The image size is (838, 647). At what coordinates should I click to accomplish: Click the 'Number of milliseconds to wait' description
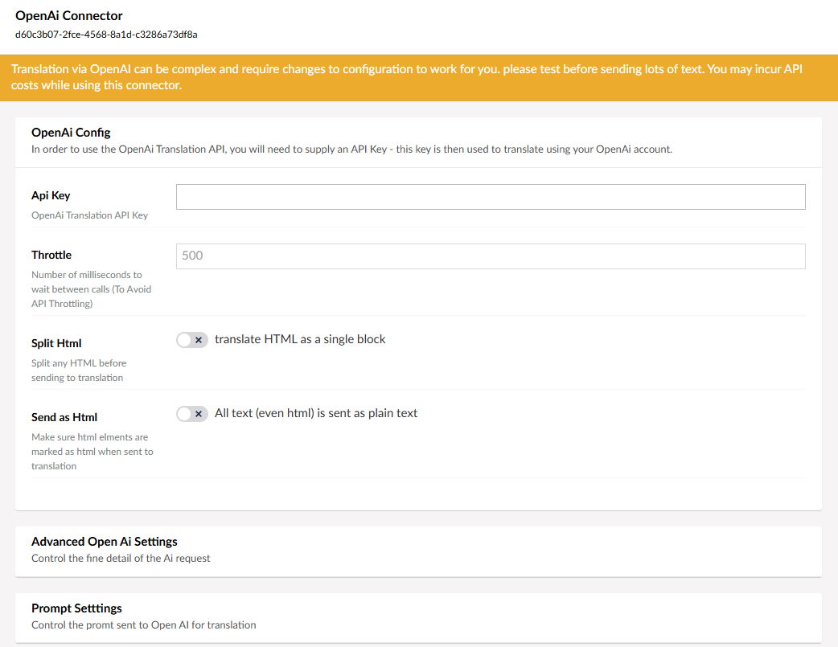click(92, 289)
